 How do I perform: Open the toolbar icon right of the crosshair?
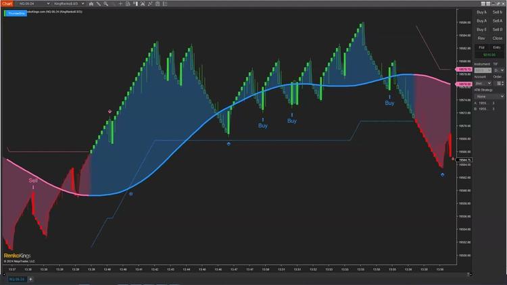tap(128, 3)
